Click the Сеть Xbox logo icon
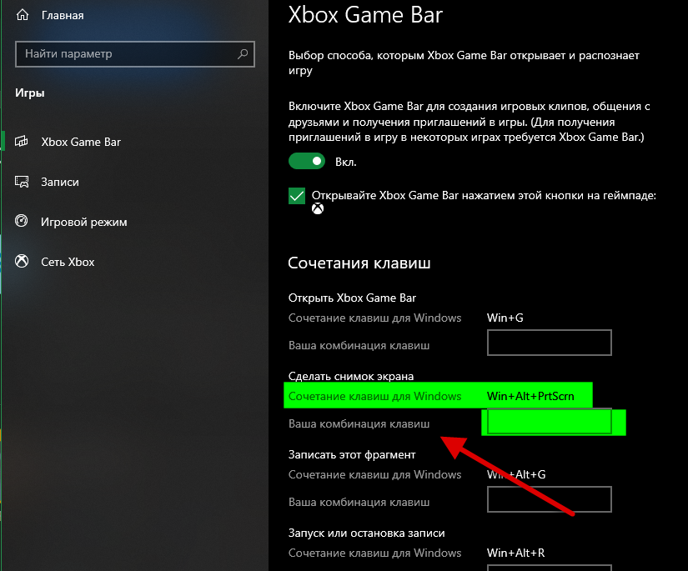Image resolution: width=688 pixels, height=571 pixels. [x=22, y=262]
